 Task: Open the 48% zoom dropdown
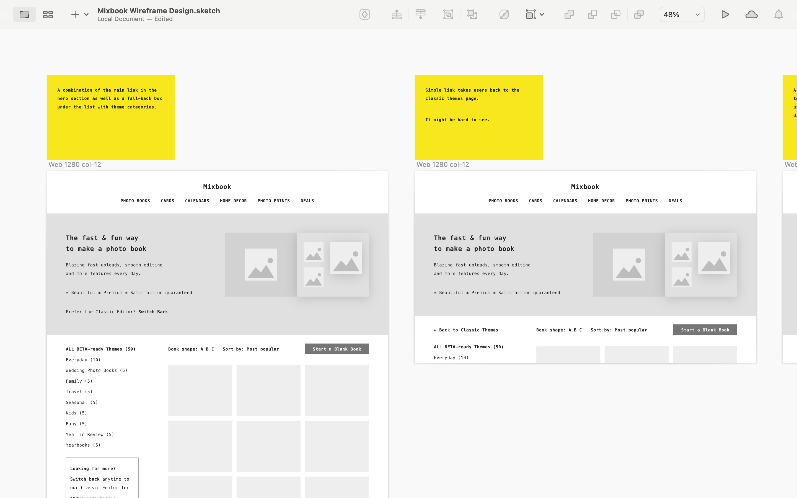[x=682, y=14]
